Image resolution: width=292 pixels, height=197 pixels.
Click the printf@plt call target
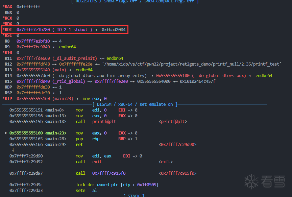pyautogui.click(x=104, y=122)
